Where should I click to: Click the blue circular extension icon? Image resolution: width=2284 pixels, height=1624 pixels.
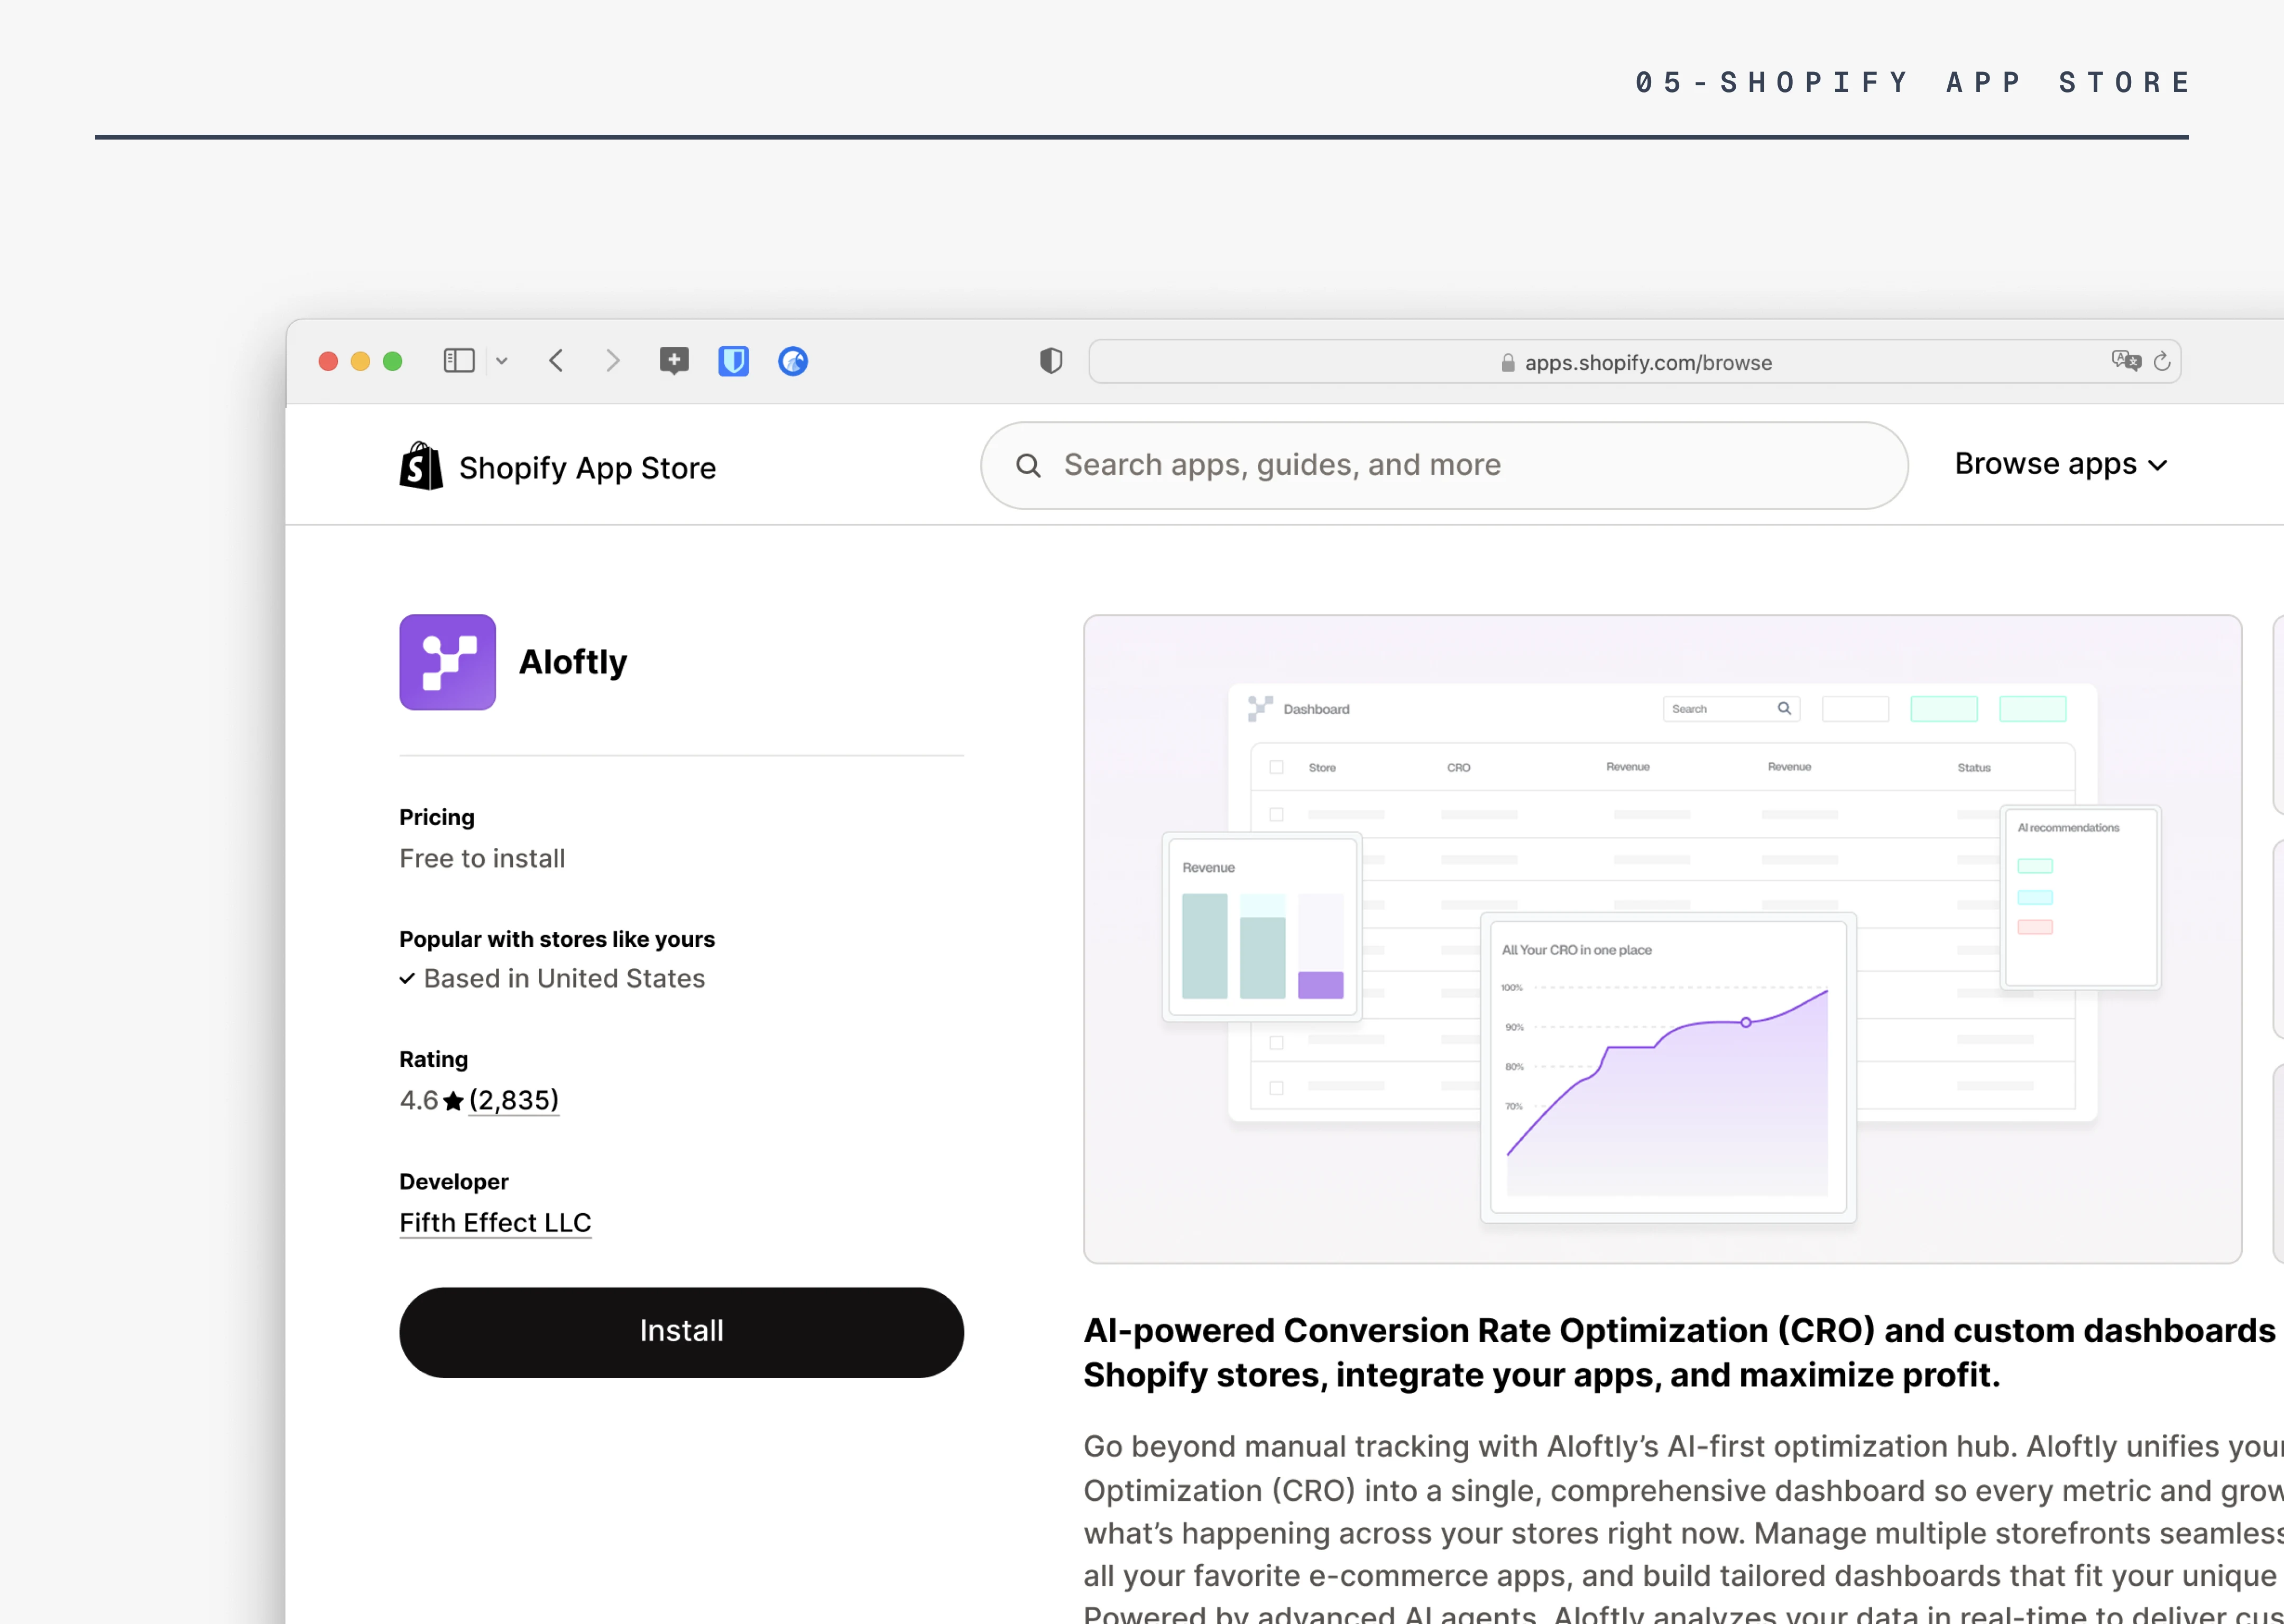tap(793, 361)
